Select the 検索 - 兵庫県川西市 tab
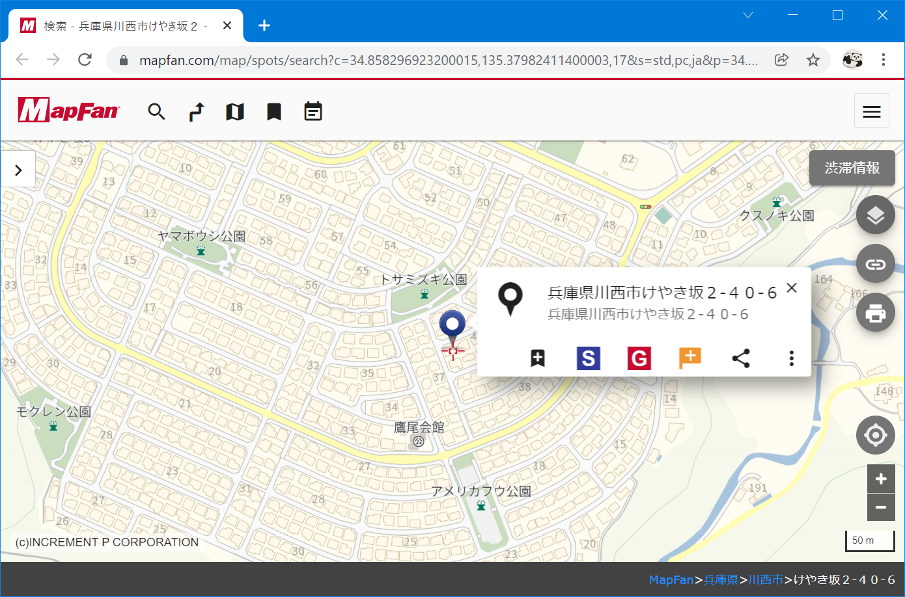 (126, 25)
